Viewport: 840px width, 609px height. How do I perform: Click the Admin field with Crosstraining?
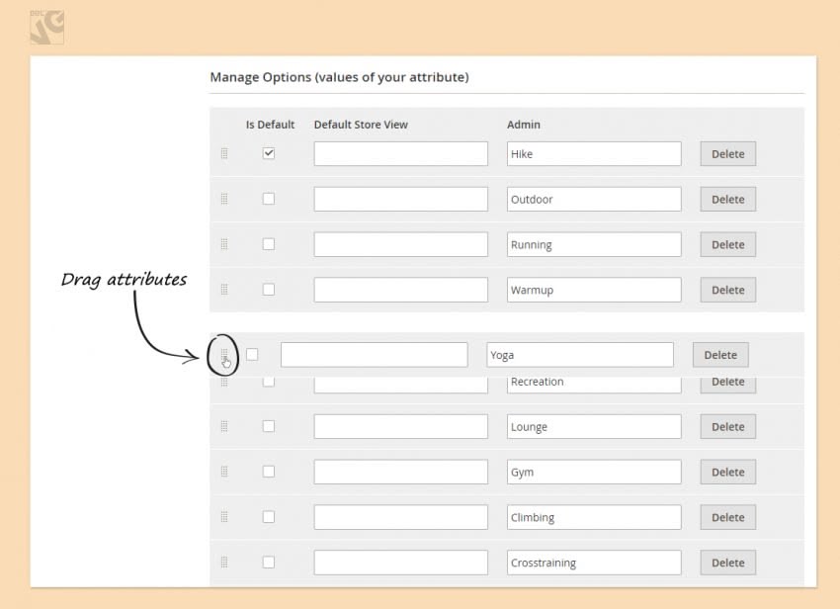tap(594, 563)
